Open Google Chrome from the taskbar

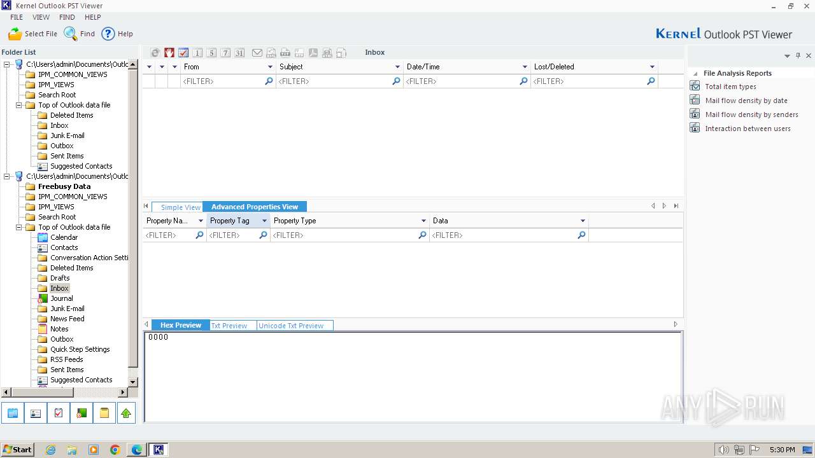[115, 450]
